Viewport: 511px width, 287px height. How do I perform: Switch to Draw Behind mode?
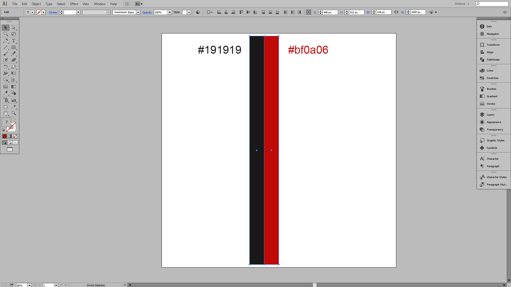(x=10, y=143)
